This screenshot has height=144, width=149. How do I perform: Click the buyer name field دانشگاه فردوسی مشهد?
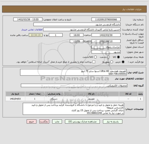[x=77, y=25]
